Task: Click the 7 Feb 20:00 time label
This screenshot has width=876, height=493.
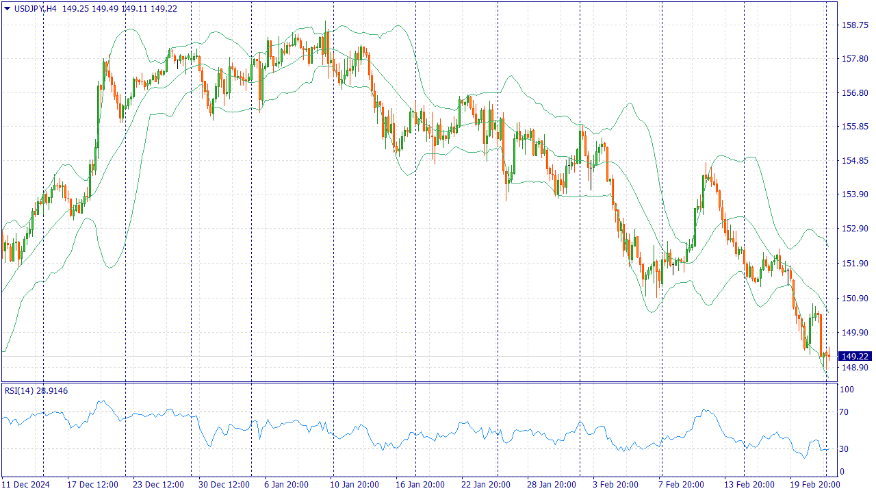Action: (x=682, y=485)
